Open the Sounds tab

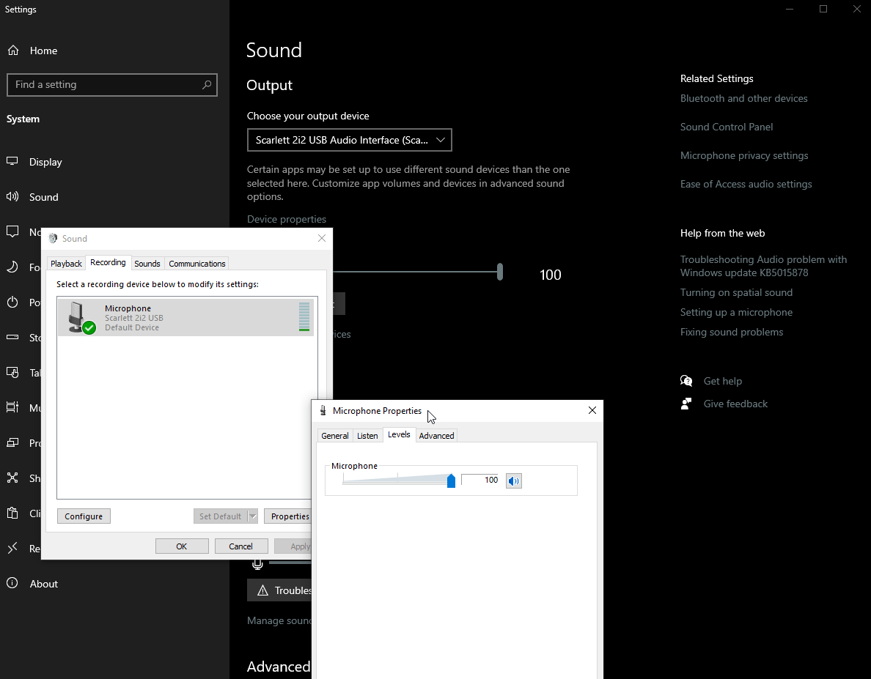[147, 264]
